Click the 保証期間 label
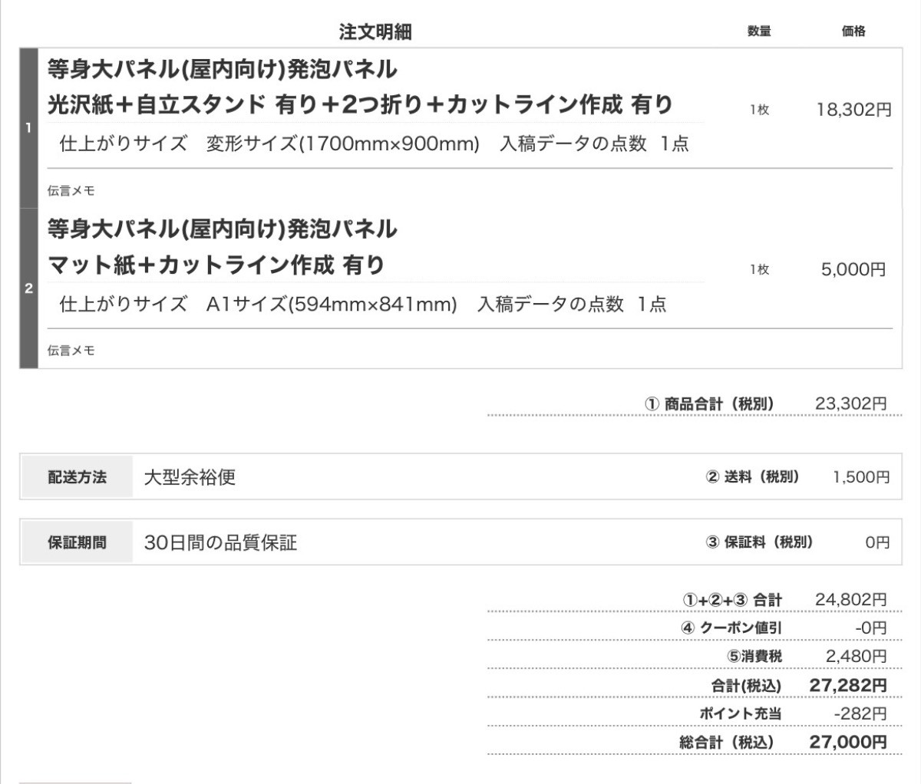 click(x=77, y=542)
